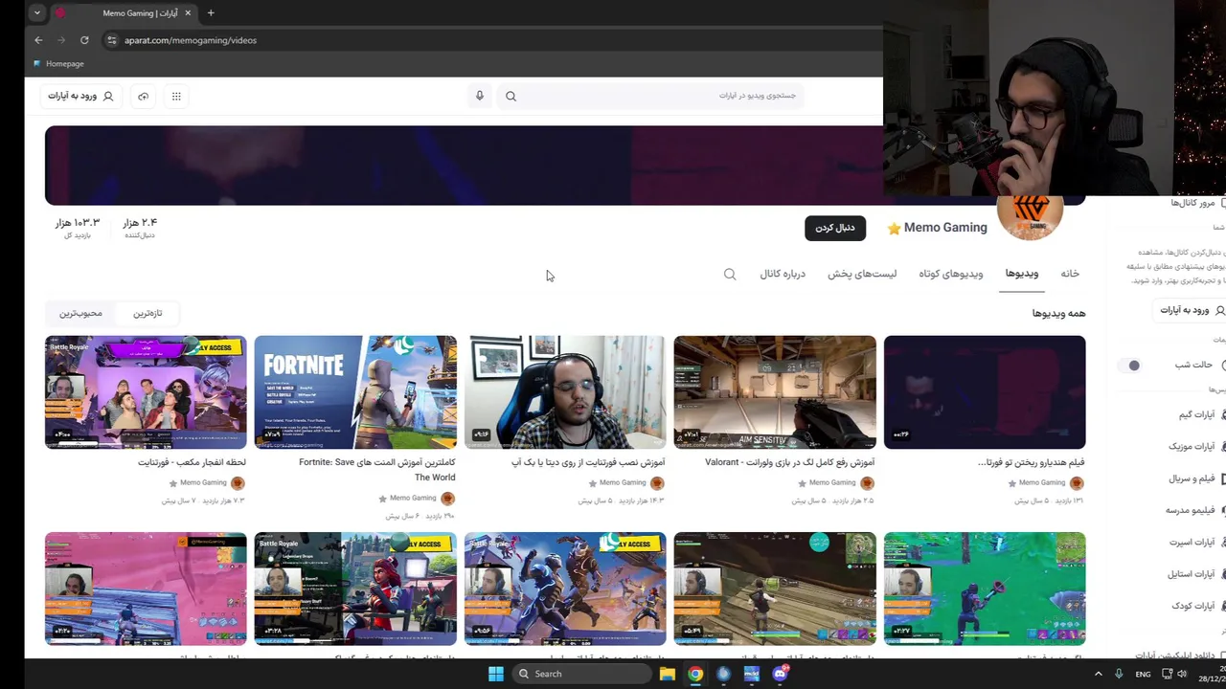This screenshot has height=689, width=1226.
Task: Open the Fortnite install tutorial webcam thumbnail
Action: coord(565,392)
